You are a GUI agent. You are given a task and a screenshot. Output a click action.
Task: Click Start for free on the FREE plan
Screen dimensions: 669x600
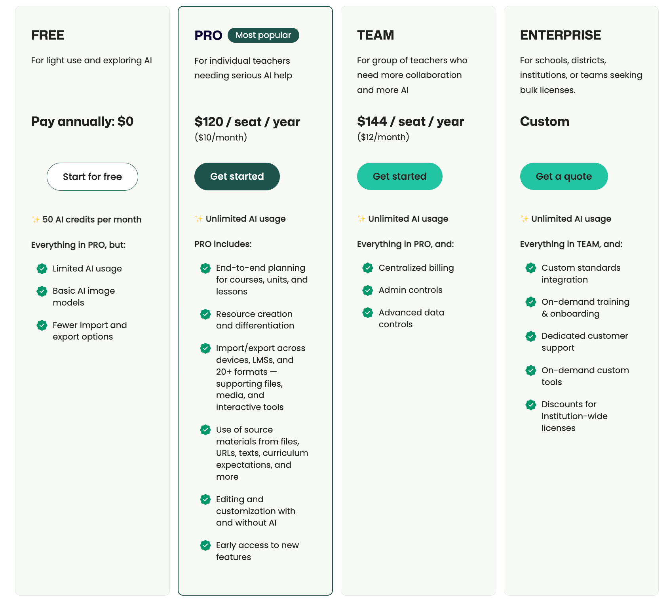pos(92,177)
